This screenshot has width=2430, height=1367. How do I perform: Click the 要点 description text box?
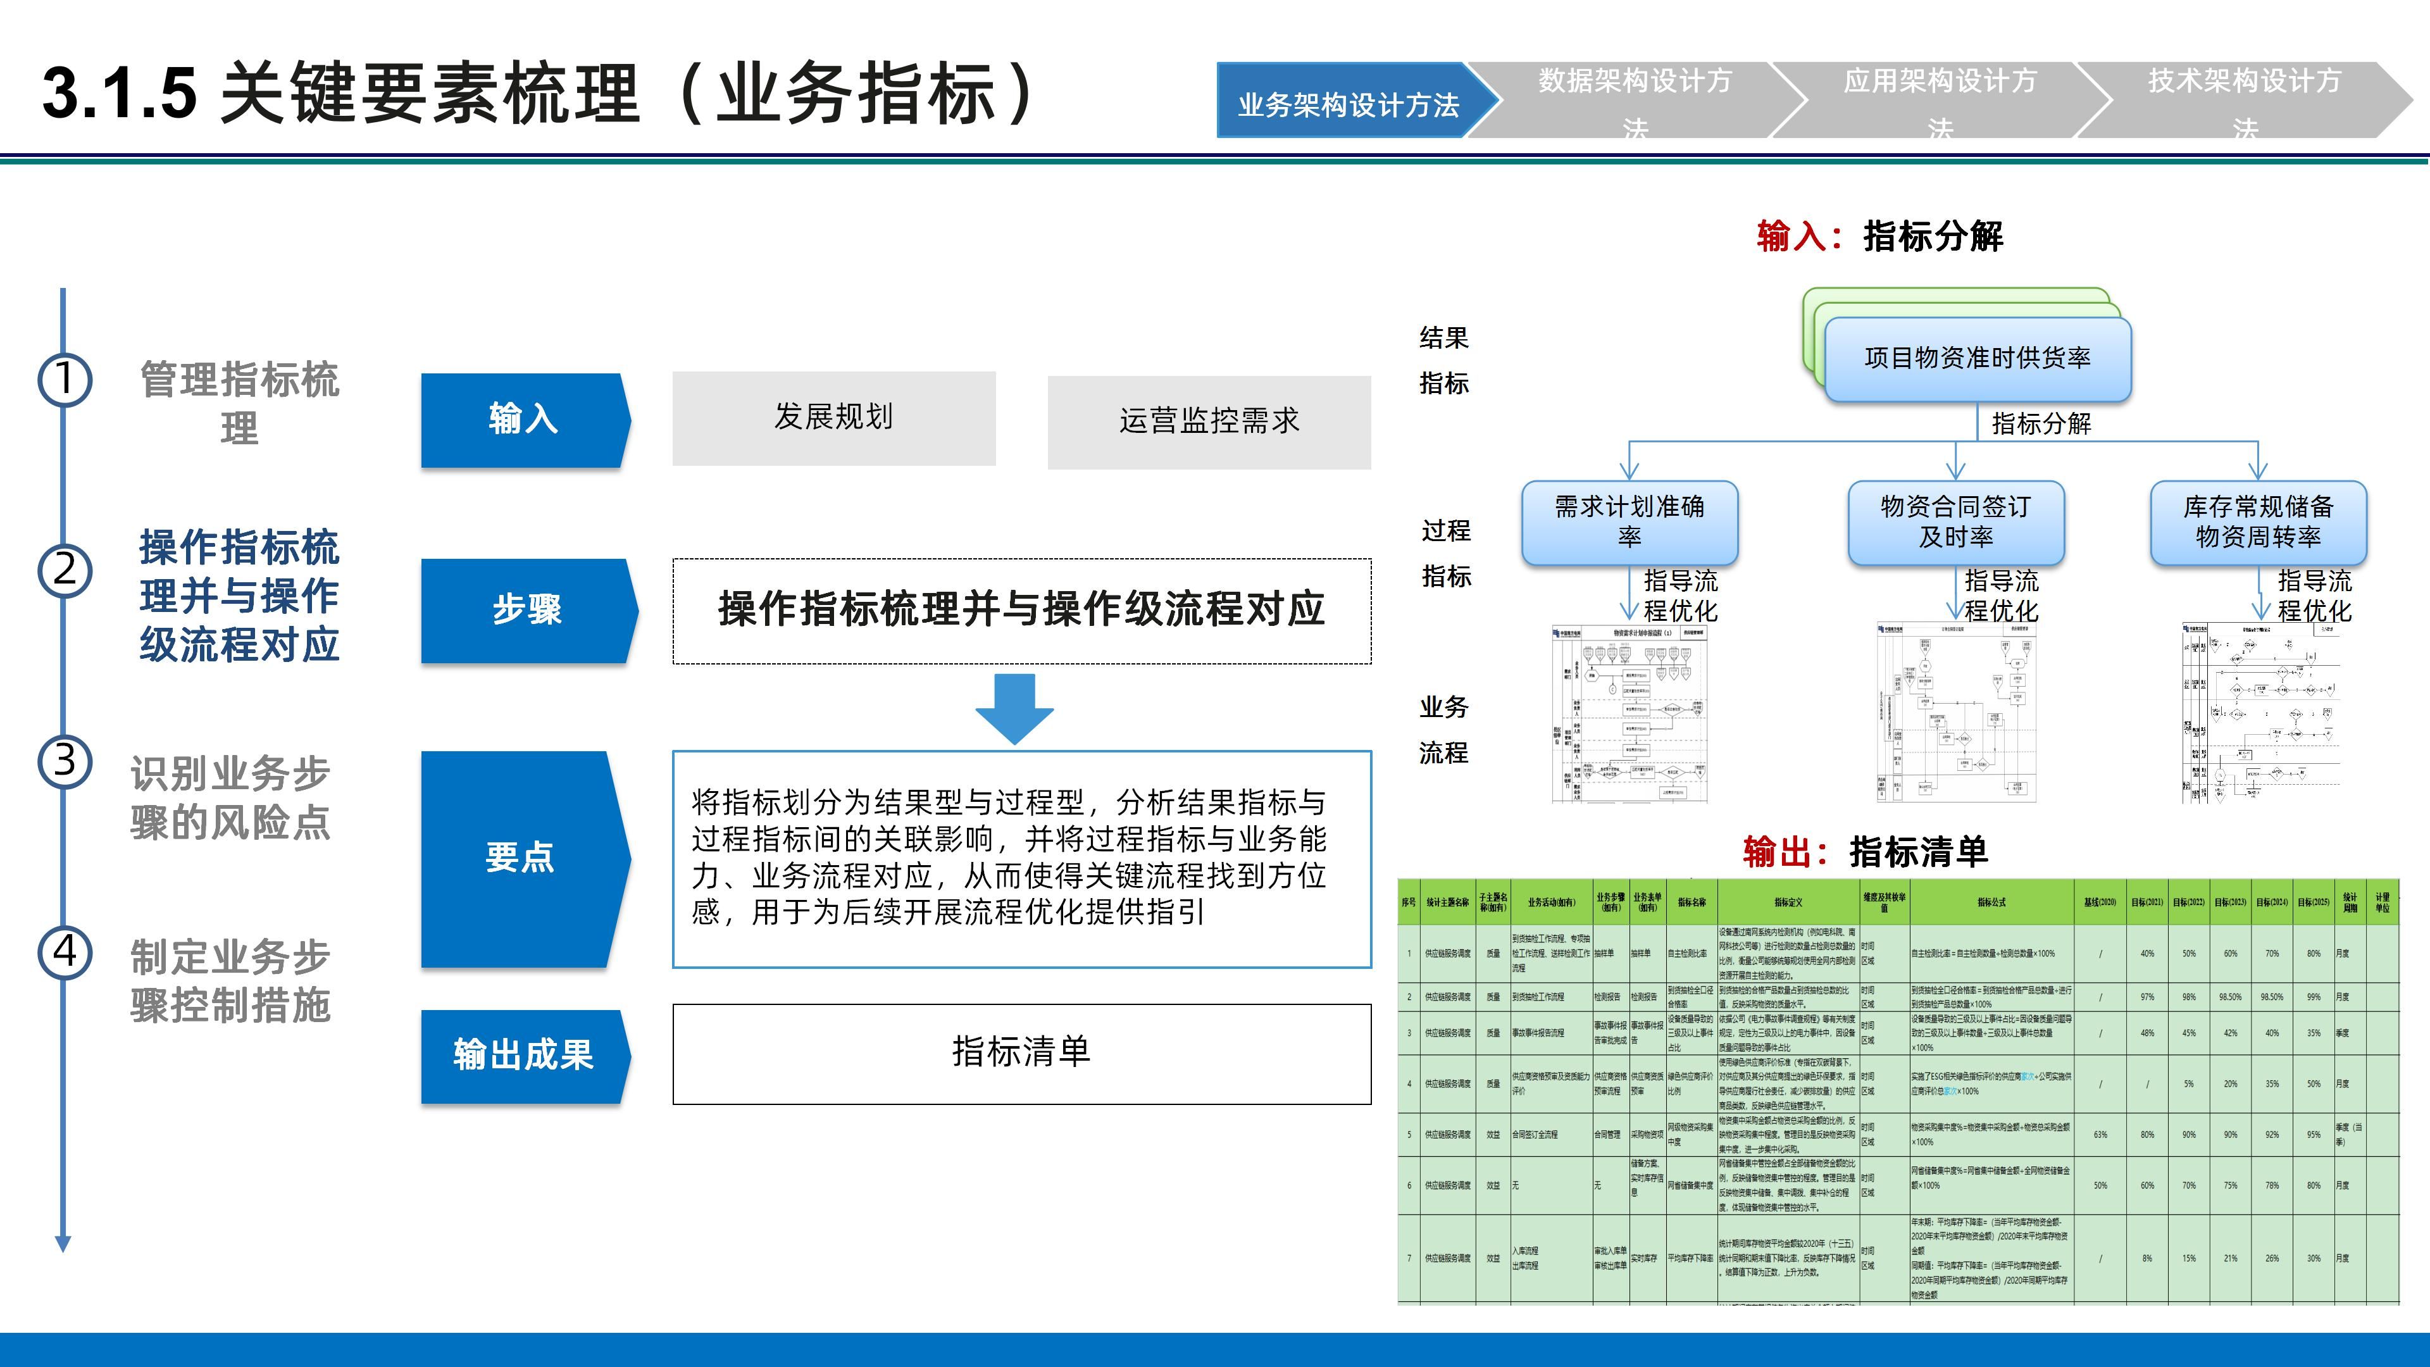point(1021,859)
